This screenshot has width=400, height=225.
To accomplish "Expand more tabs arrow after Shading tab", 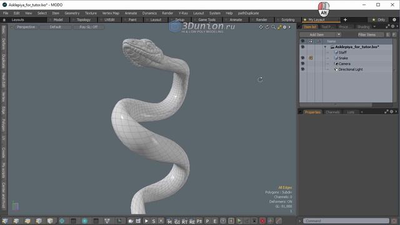I will click(x=374, y=26).
